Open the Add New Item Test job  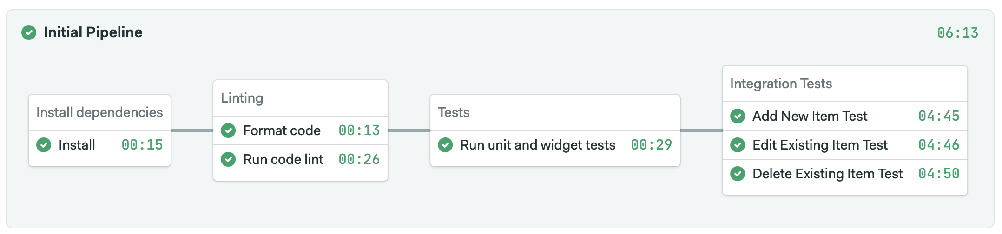coord(810,116)
